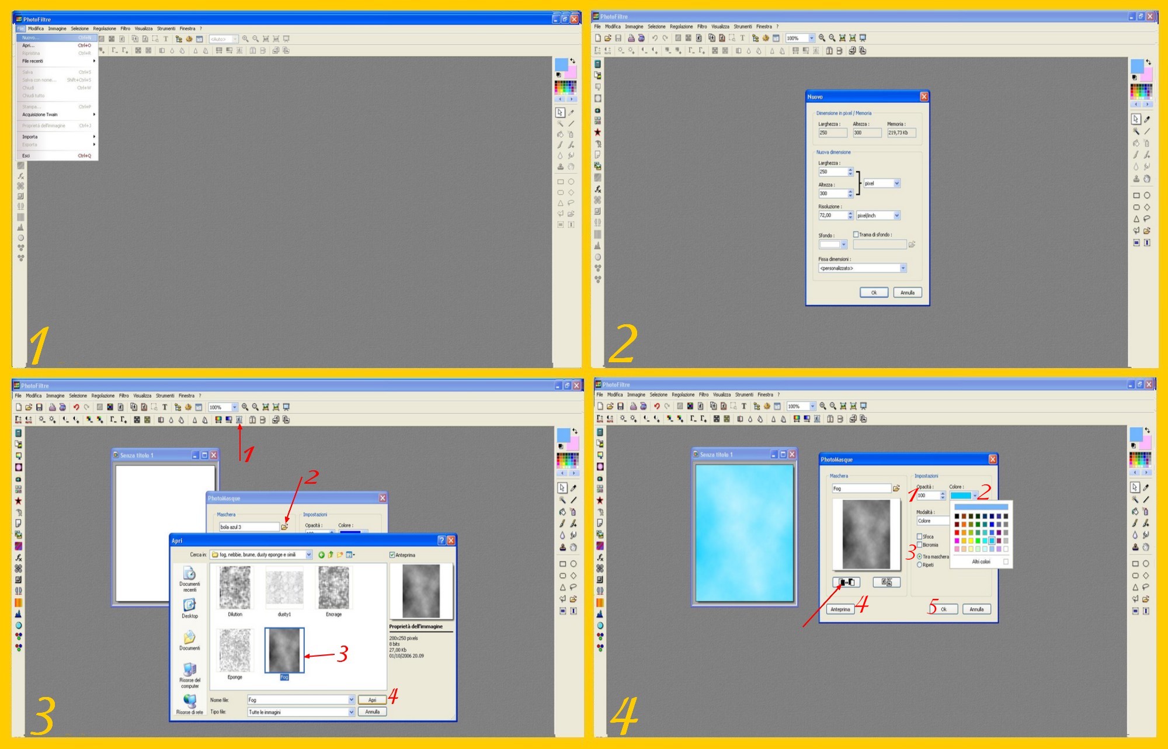Choose Importa in the open File menu
This screenshot has height=749, width=1168.
pos(30,137)
